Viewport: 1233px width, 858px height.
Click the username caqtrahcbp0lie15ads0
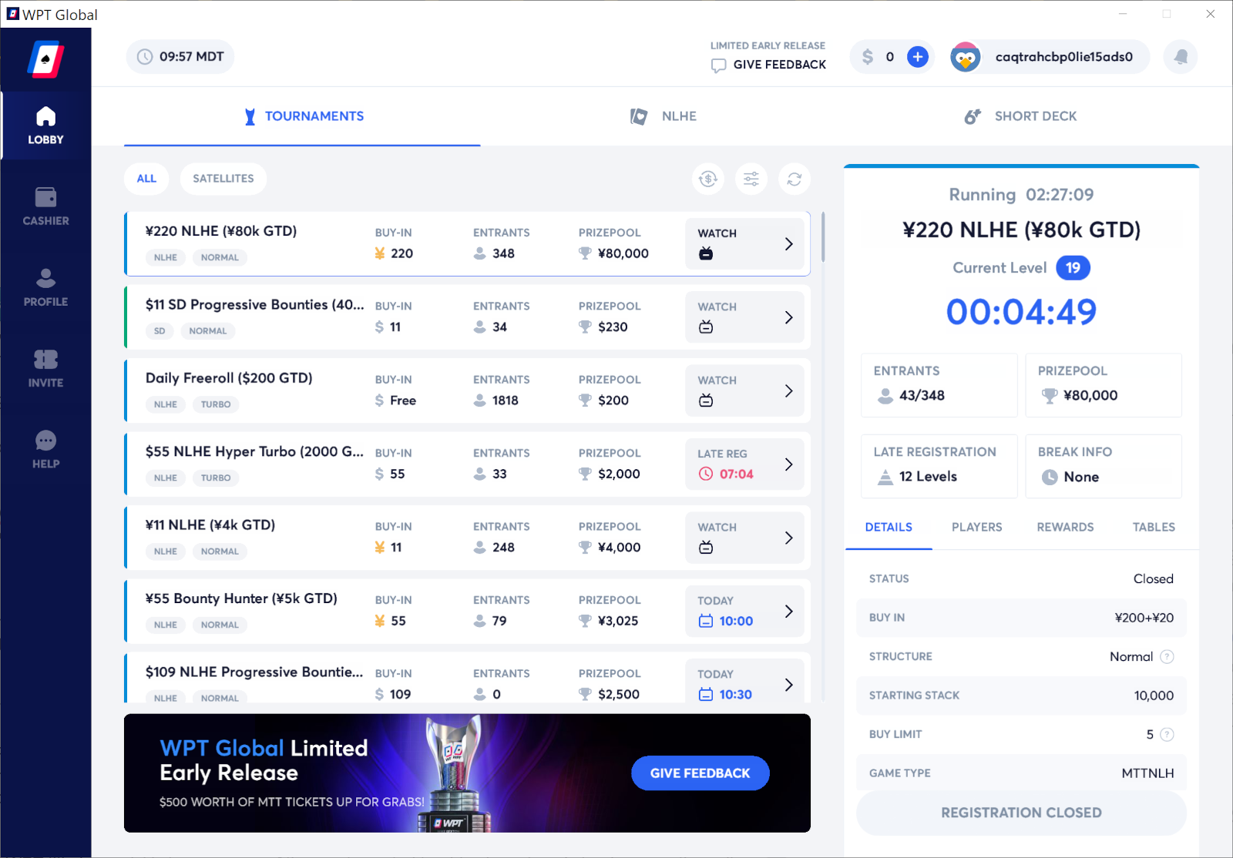[x=1063, y=57]
